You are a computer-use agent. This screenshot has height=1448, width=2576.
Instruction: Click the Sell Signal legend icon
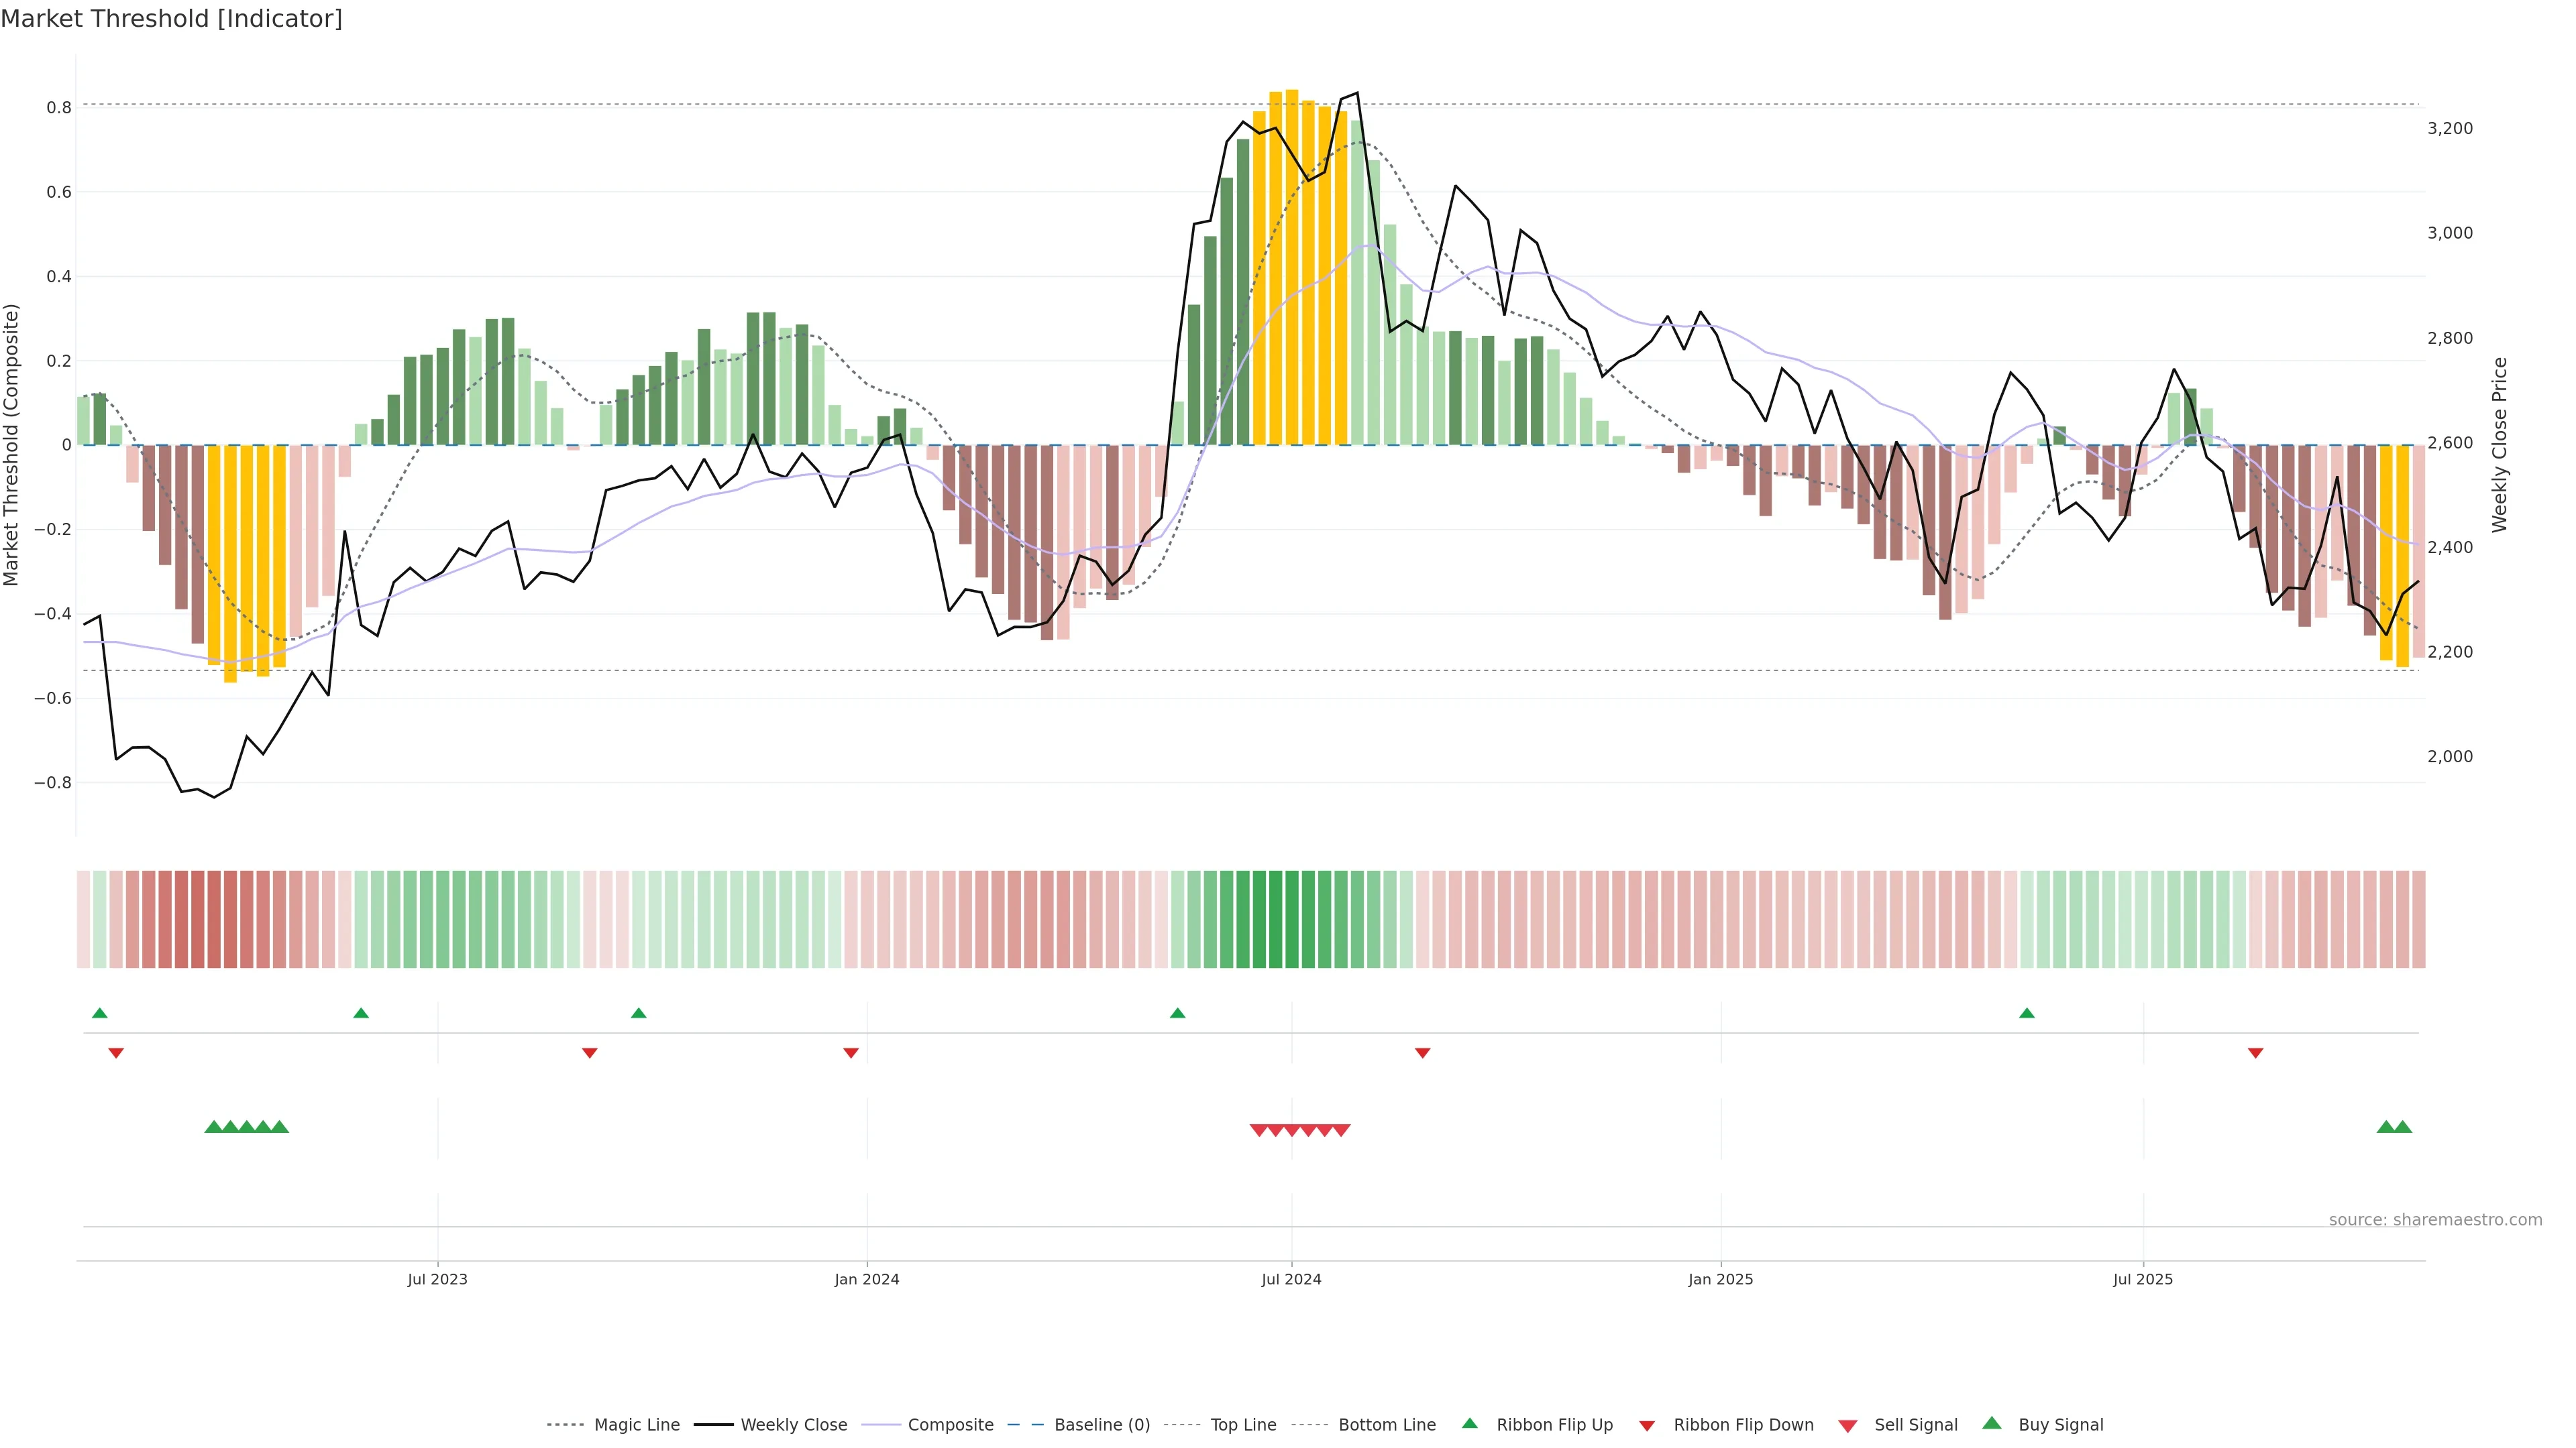(1848, 1426)
